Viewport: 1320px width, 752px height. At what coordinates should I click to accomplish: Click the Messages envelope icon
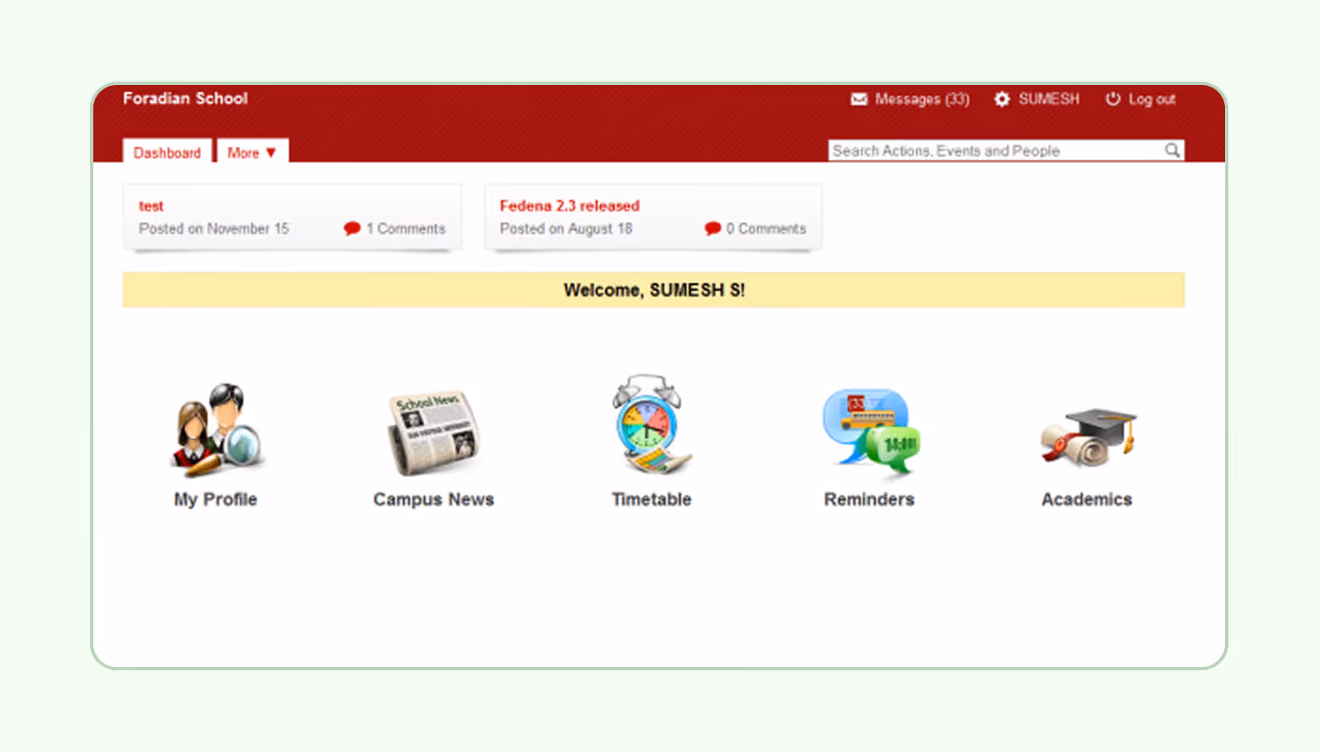coord(858,99)
